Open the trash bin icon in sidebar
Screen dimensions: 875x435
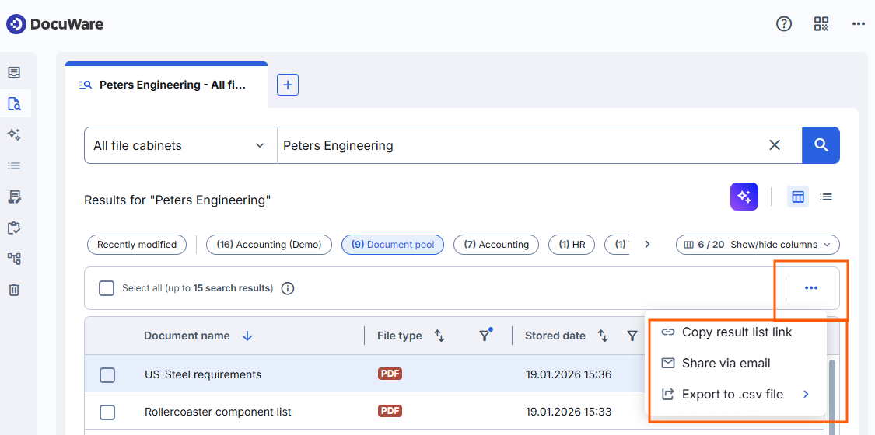tap(15, 290)
